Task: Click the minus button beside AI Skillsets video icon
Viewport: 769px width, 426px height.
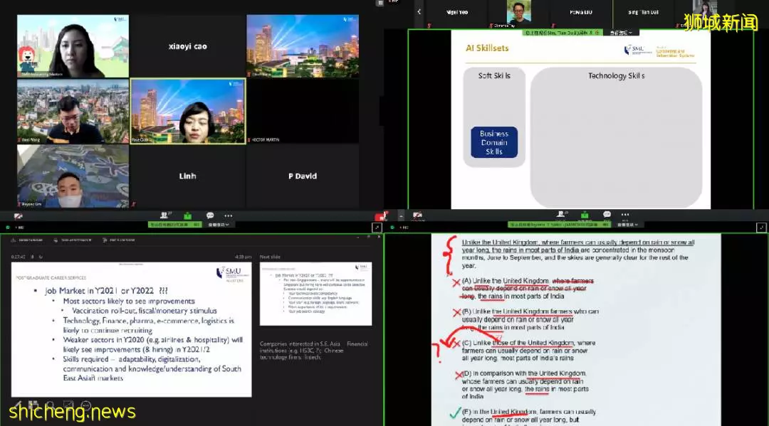Action: [401, 215]
